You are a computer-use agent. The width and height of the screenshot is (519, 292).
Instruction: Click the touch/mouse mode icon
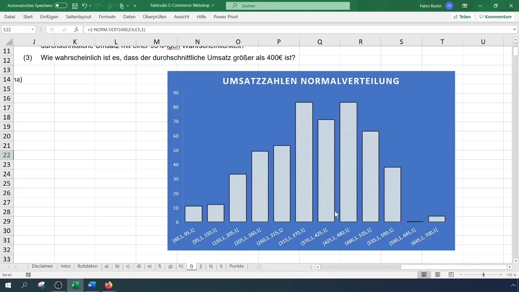pos(122,6)
